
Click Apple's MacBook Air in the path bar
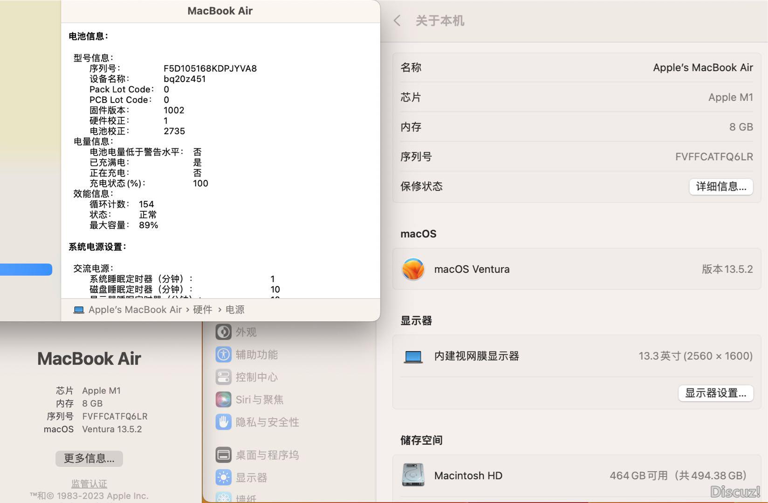(x=135, y=310)
